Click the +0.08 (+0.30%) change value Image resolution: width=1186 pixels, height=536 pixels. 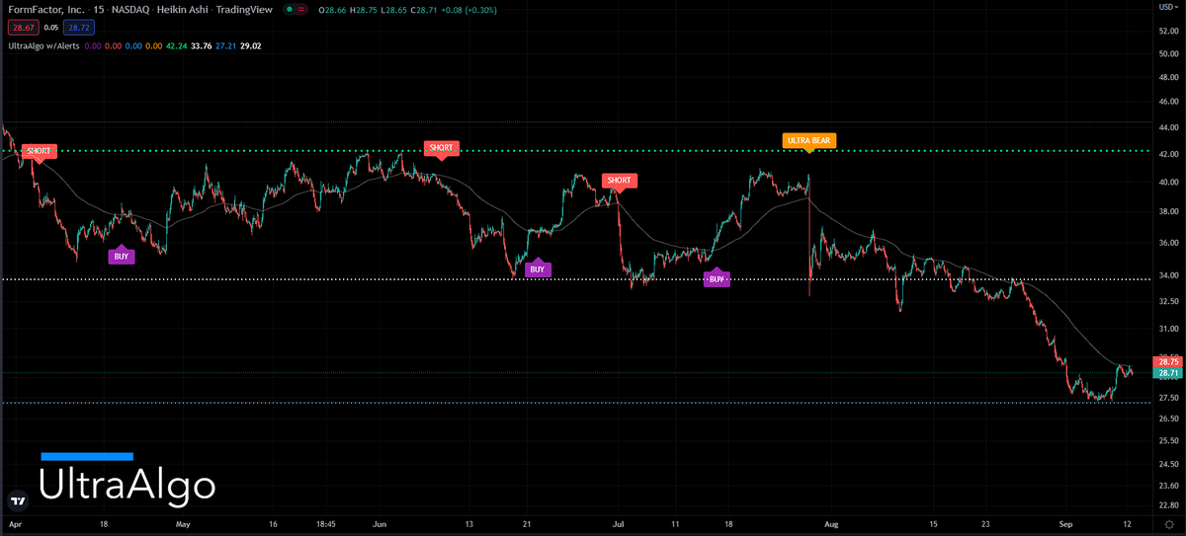point(468,9)
